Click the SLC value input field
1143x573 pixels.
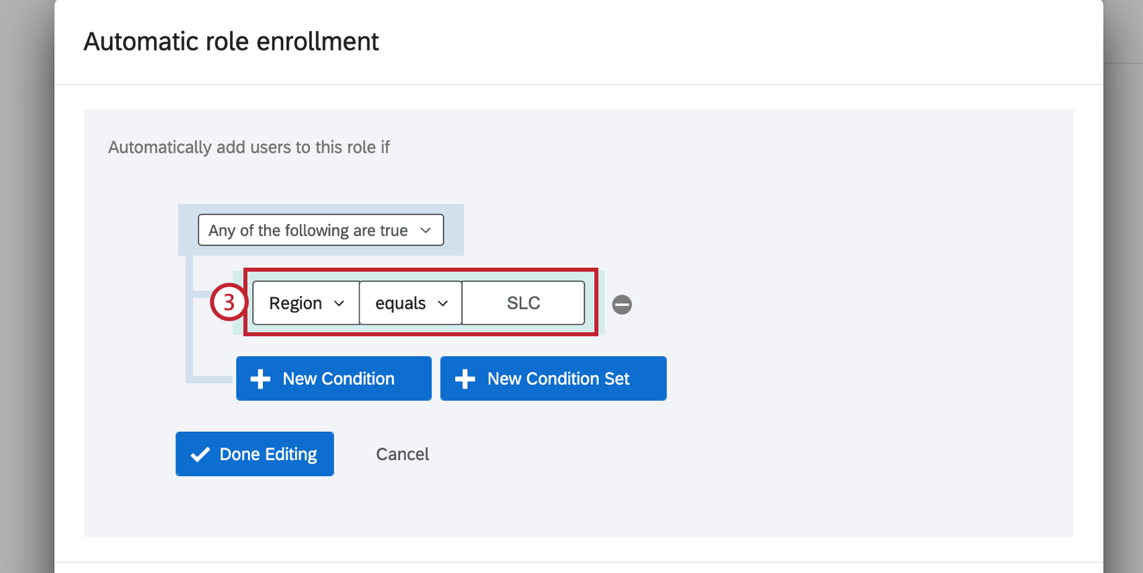point(523,303)
